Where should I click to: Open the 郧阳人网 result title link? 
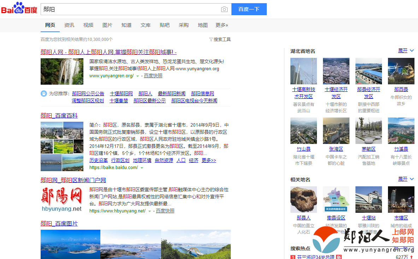click(x=108, y=52)
